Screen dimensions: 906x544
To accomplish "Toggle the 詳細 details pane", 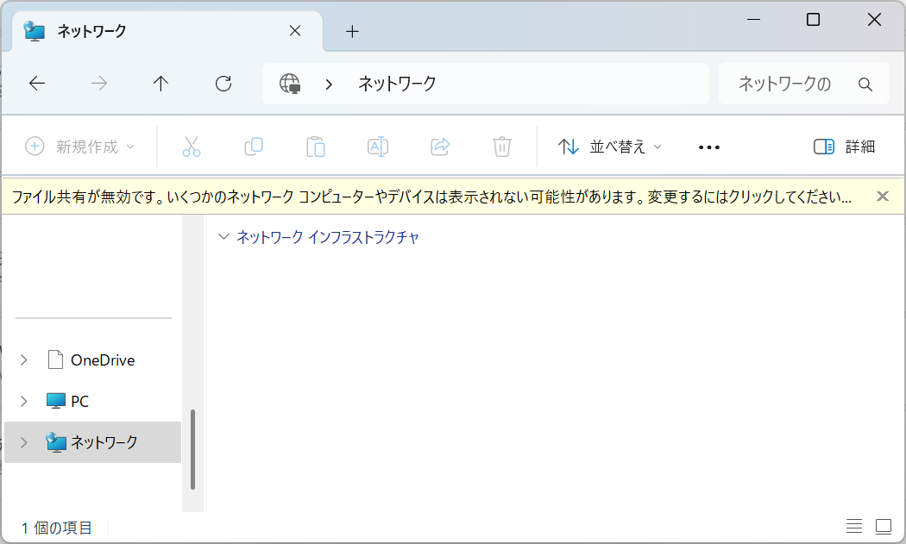I will tap(844, 147).
